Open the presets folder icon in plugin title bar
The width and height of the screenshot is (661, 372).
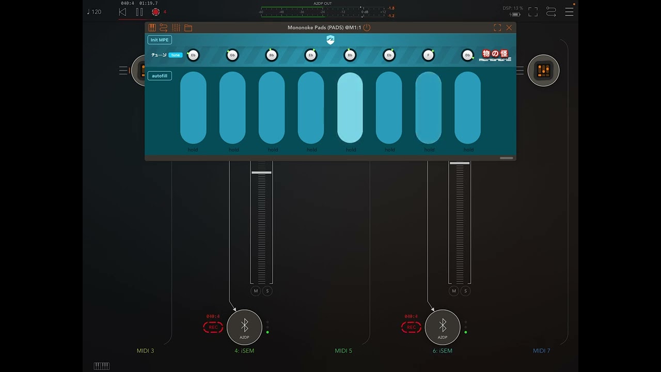coord(188,28)
